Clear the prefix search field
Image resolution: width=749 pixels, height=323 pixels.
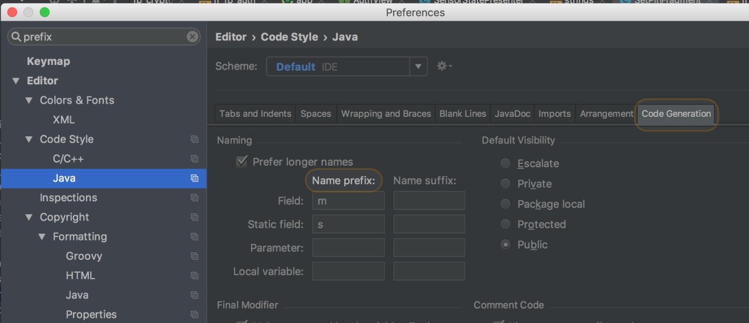193,37
